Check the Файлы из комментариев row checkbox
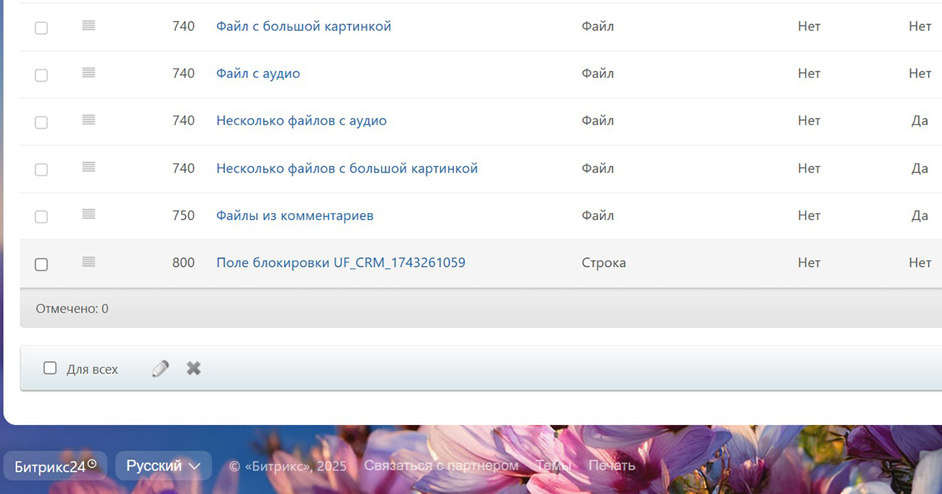942x494 pixels. 41,217
